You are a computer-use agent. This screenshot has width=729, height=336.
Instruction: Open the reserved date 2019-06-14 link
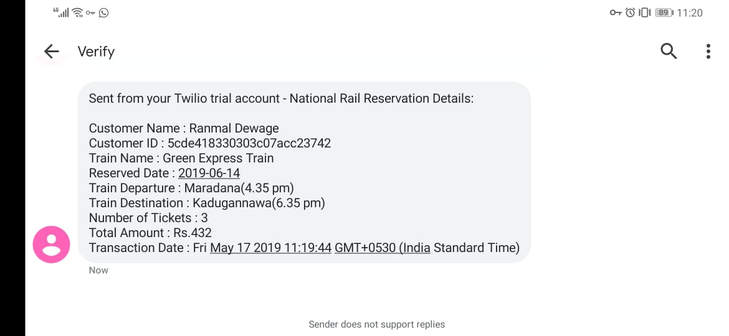(209, 173)
